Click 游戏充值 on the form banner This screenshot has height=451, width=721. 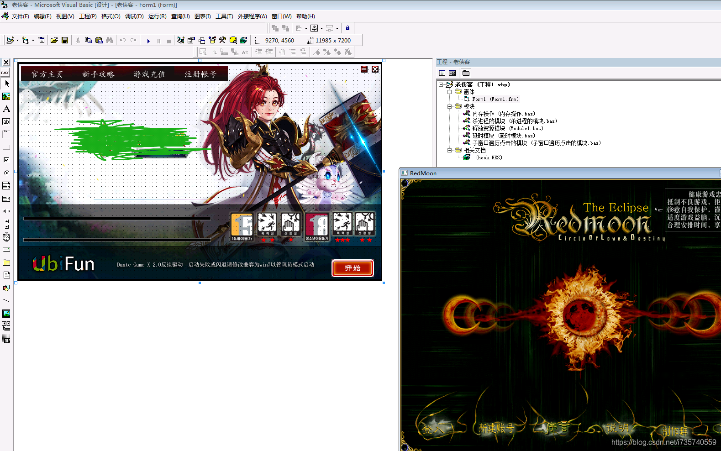[x=149, y=74]
